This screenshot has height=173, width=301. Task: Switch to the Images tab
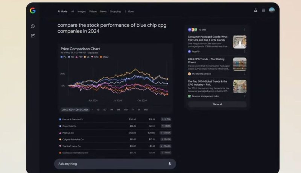point(82,12)
